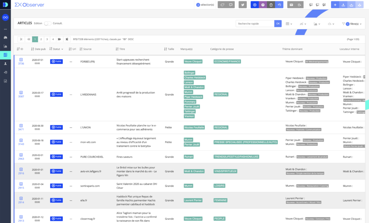
Task: Open the dashboard home icon in sidebar
Action: [x=5, y=37]
